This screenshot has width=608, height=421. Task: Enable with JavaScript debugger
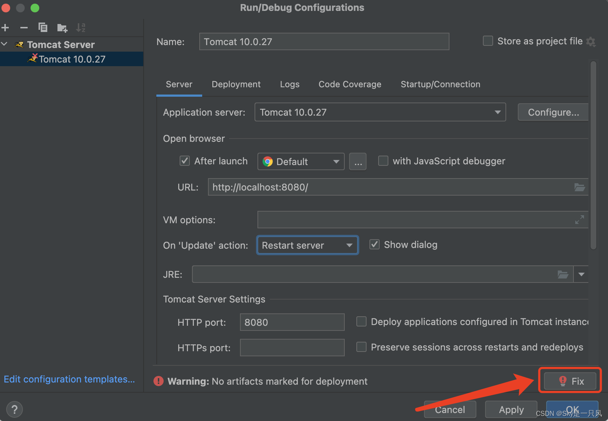coord(383,161)
